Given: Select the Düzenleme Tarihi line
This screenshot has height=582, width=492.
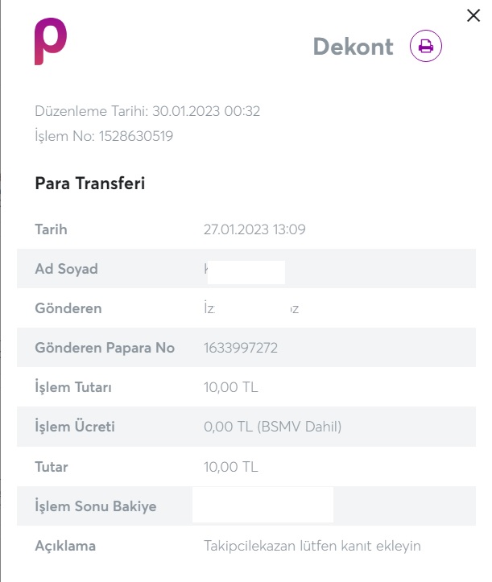Looking at the screenshot, I should (x=147, y=111).
